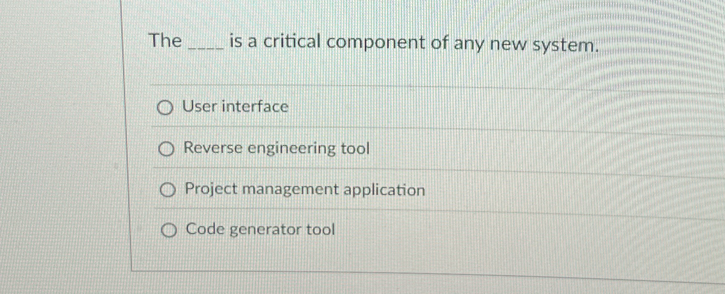Click the Code generator tool answer text
The height and width of the screenshot is (294, 725).
259,229
